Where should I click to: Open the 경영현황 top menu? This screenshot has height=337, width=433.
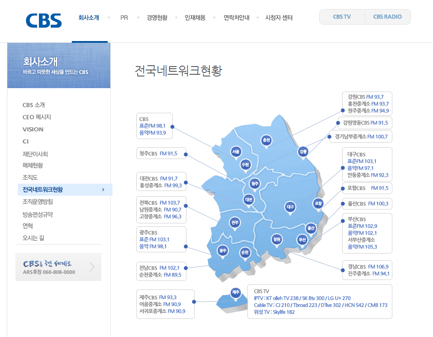157,18
